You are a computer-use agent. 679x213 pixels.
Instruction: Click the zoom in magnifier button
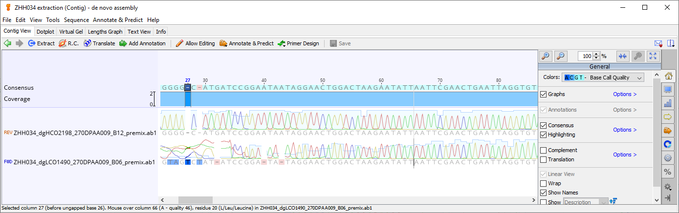546,56
